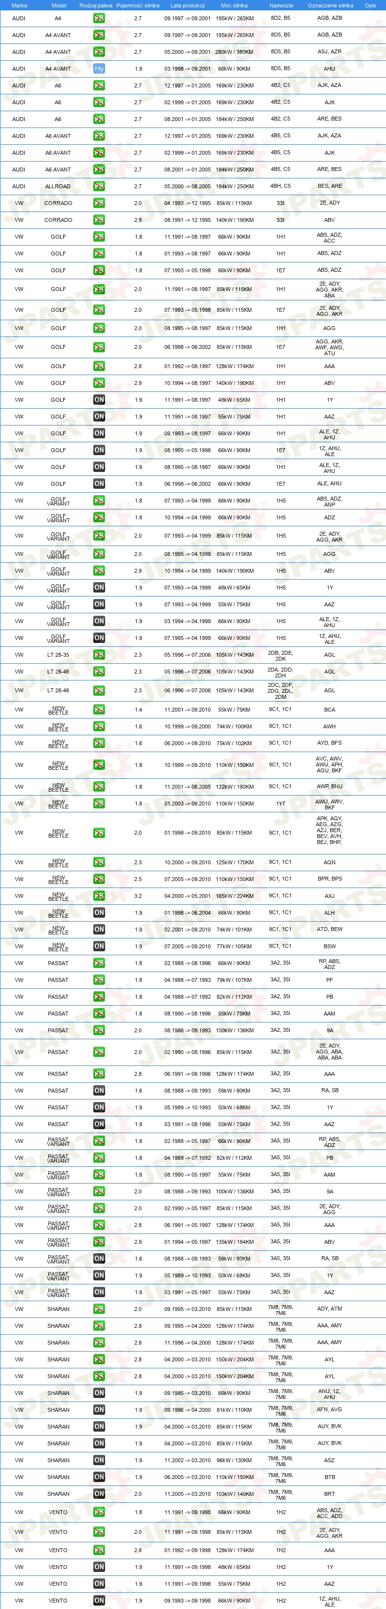Click the ON diesel icon in the Sharan AFN, AVG row
The height and width of the screenshot is (1609, 386).
99,1410
